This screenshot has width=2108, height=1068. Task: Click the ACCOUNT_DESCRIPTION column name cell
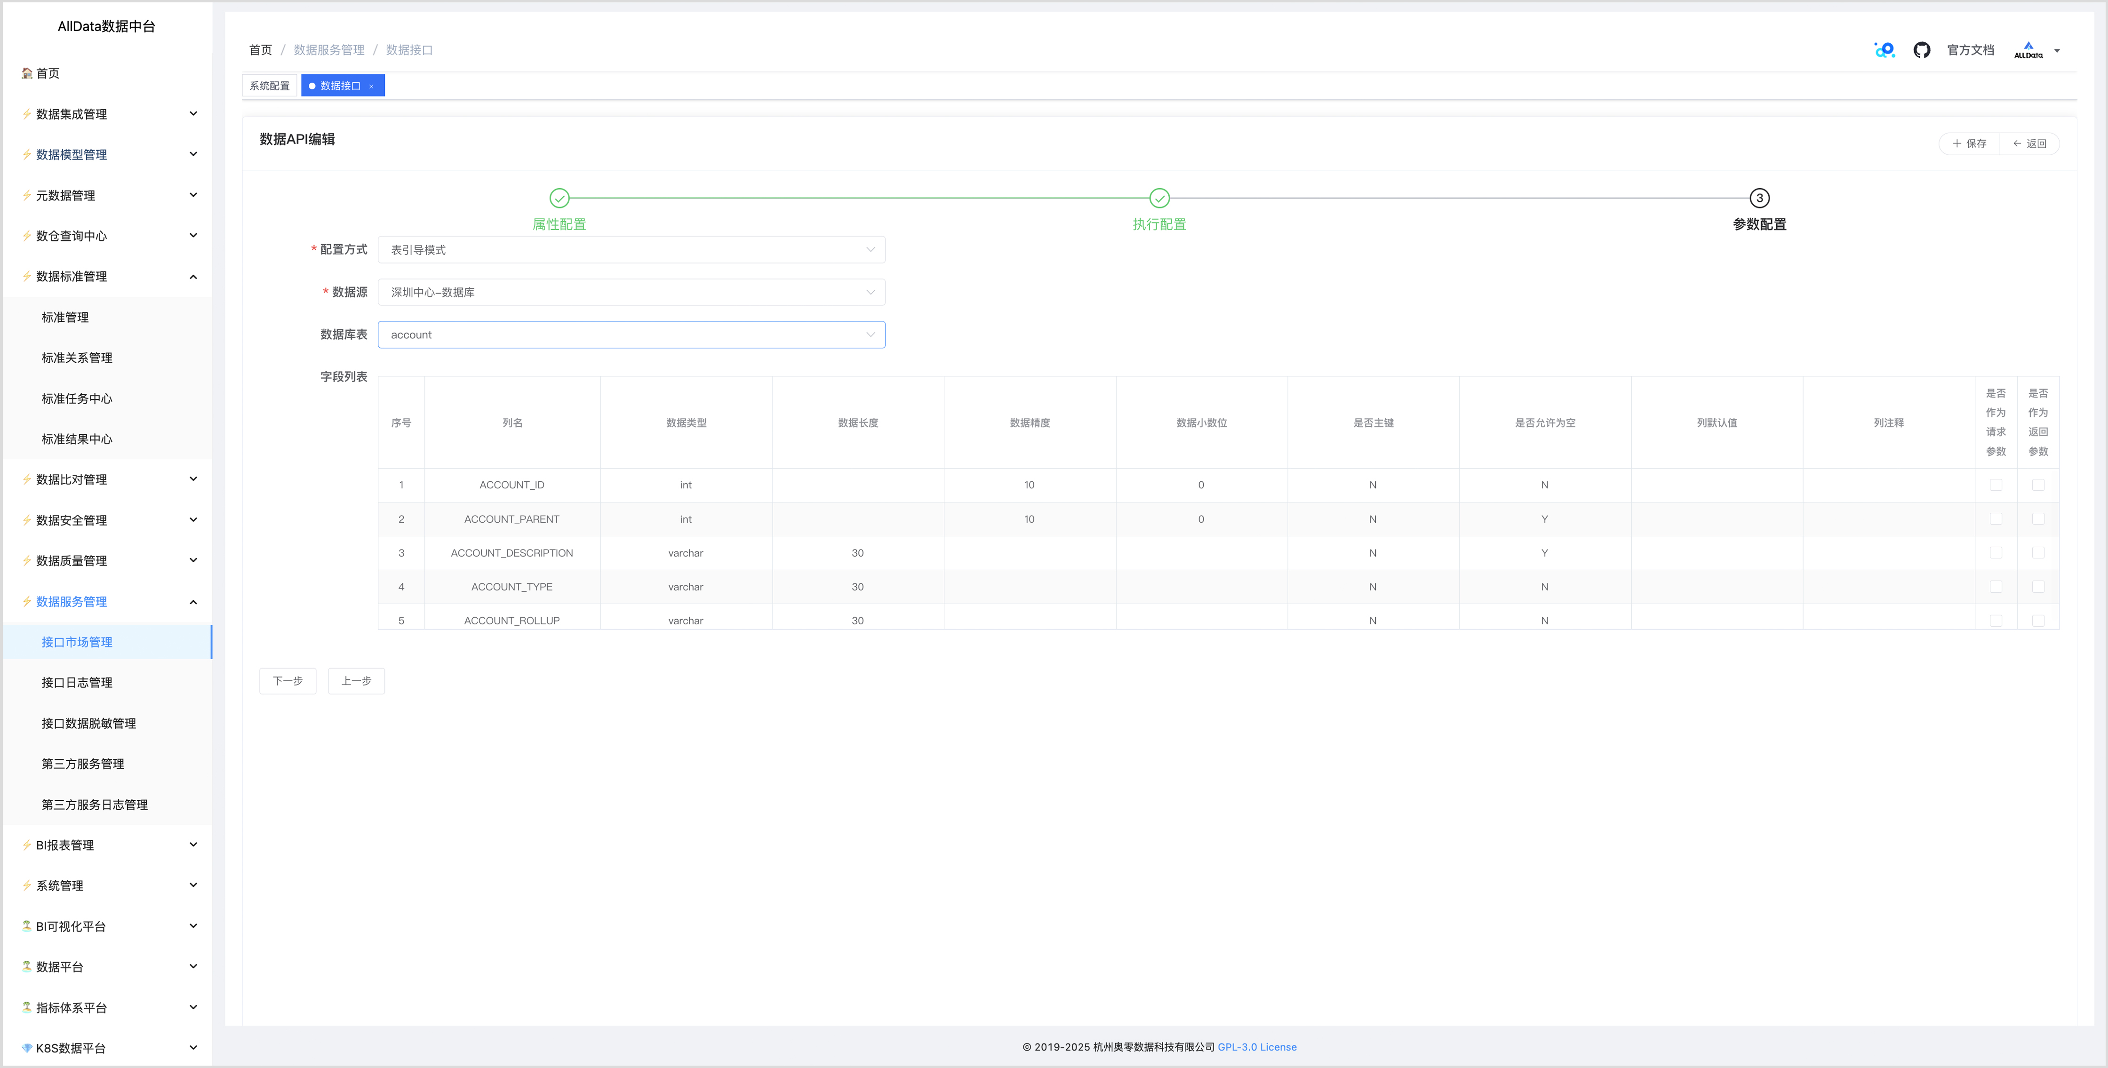[x=512, y=553]
